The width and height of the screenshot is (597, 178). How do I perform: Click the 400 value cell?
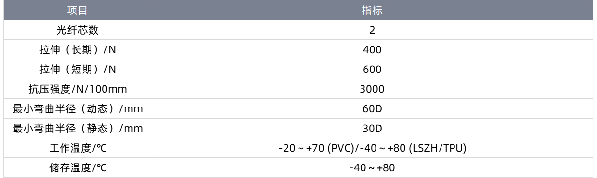tap(372, 49)
